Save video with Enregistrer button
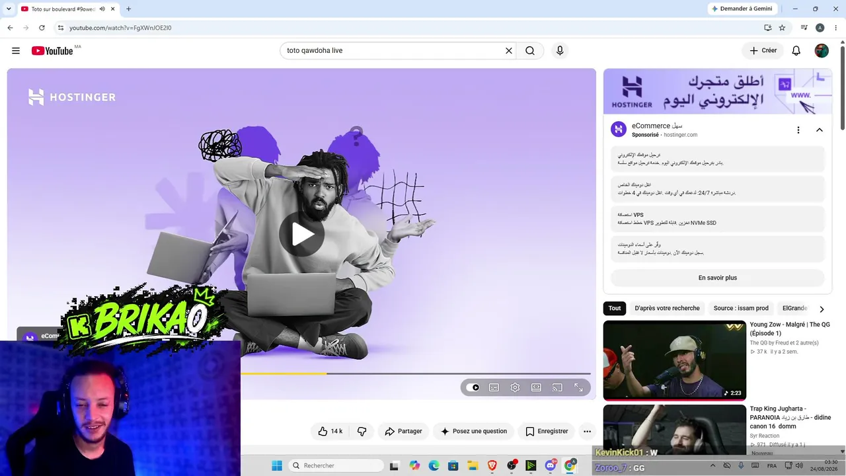Viewport: 846px width, 476px height. [546, 431]
